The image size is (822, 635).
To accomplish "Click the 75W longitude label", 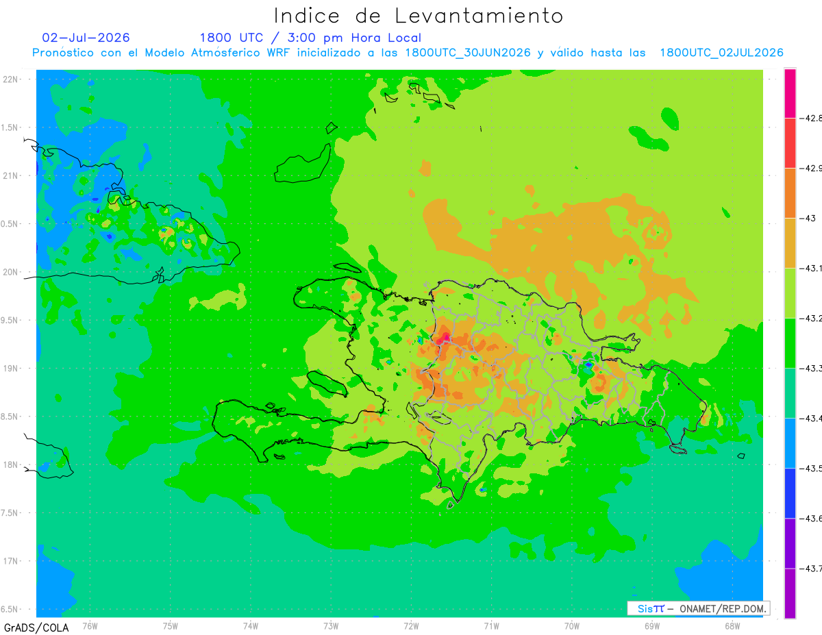I will coord(171,625).
